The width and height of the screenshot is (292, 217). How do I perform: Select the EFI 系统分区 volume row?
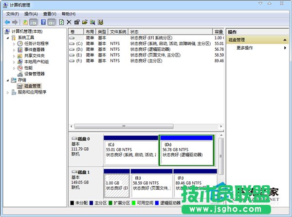tap(146, 38)
